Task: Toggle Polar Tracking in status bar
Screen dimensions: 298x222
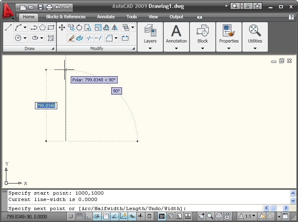Action: coord(97,216)
